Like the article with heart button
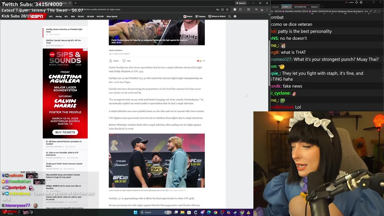384x216 pixels. tap(126, 61)
